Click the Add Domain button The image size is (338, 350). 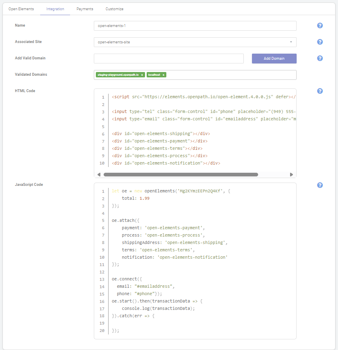[x=274, y=59]
